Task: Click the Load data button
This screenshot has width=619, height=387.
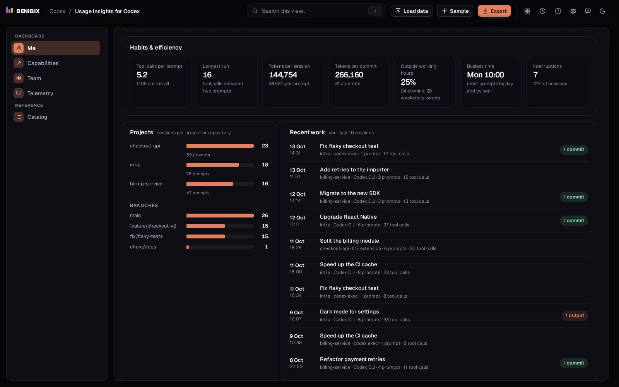Action: click(x=412, y=11)
